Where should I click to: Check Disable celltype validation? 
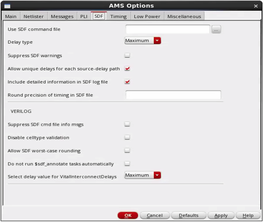pos(127,137)
